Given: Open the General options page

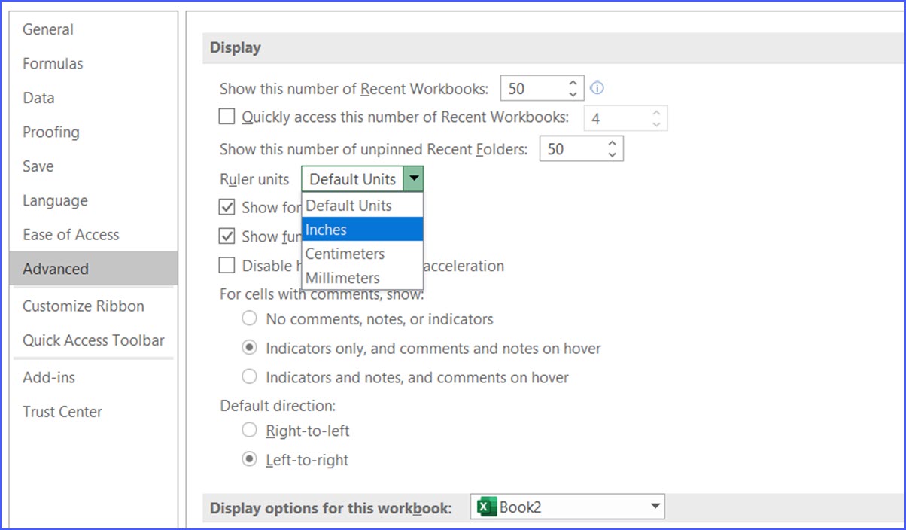Looking at the screenshot, I should [x=47, y=29].
